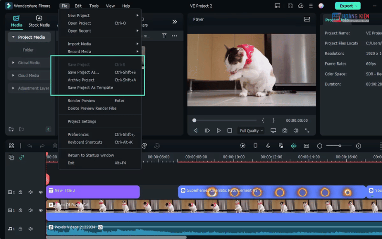The width and height of the screenshot is (382, 239).
Task: Open the media filter funnel icon
Action: 164,36
